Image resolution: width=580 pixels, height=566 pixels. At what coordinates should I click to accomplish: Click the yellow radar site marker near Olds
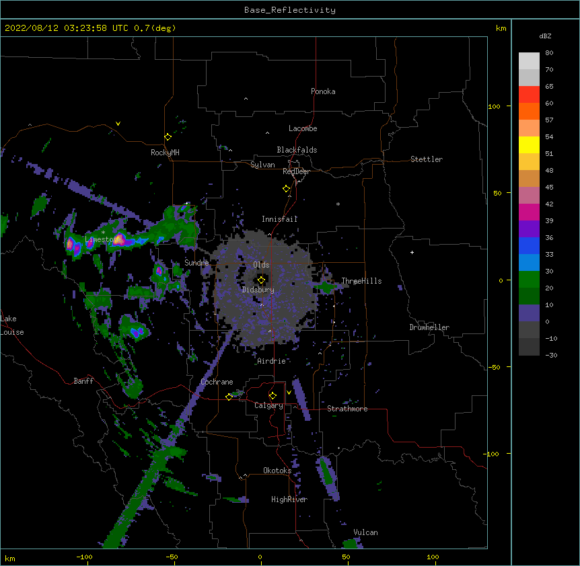pyautogui.click(x=261, y=280)
